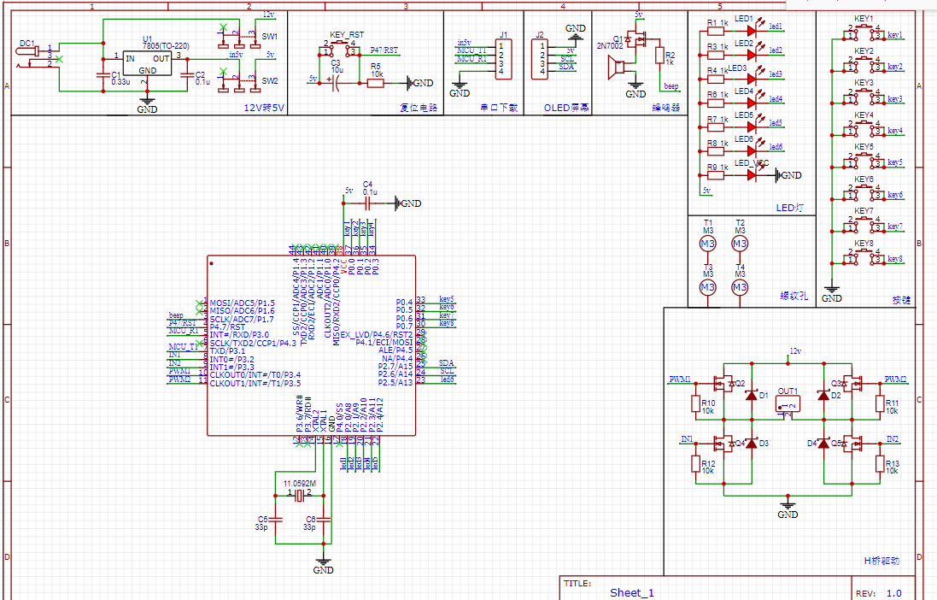Click the T1 M3 mounting hole
937x600 pixels.
point(707,244)
